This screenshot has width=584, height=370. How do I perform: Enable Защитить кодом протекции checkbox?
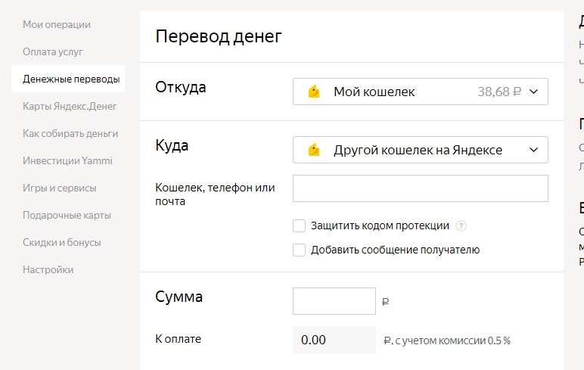pos(300,225)
